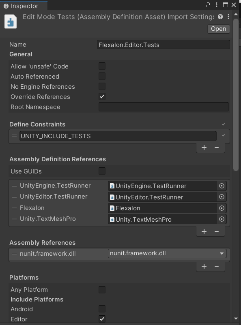Enable the Allow 'unsafe' Code checkbox
The image size is (241, 325).
click(101, 66)
